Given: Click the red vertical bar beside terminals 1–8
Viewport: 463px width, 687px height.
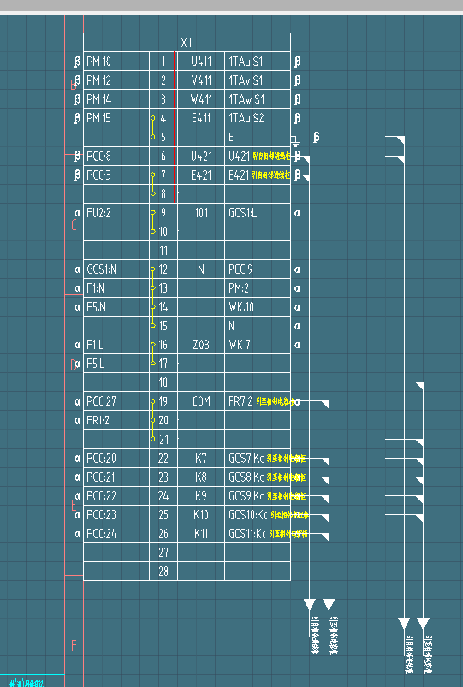Looking at the screenshot, I should point(175,127).
